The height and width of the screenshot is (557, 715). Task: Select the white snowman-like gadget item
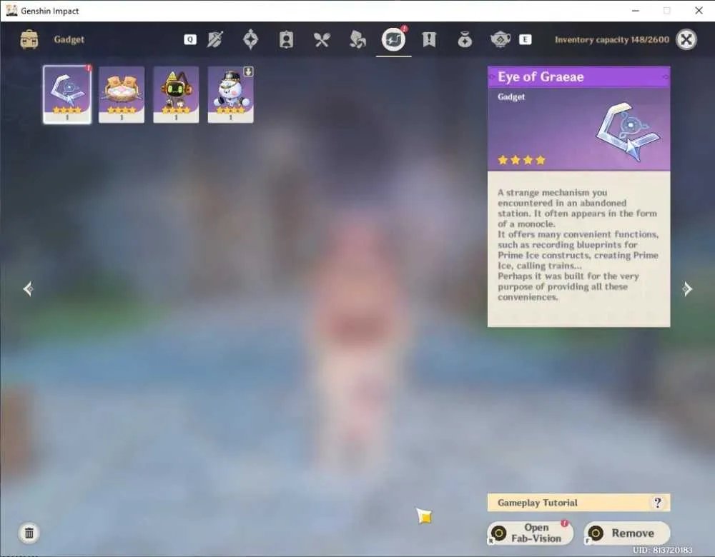tap(231, 94)
